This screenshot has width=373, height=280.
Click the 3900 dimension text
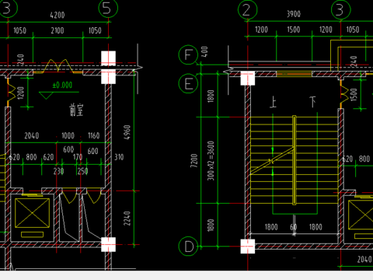point(294,14)
